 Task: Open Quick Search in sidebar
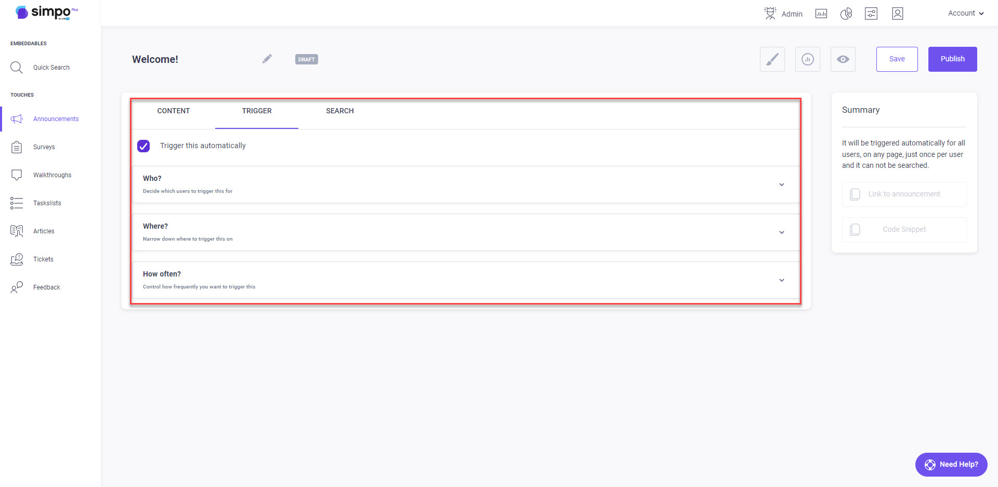pos(51,68)
